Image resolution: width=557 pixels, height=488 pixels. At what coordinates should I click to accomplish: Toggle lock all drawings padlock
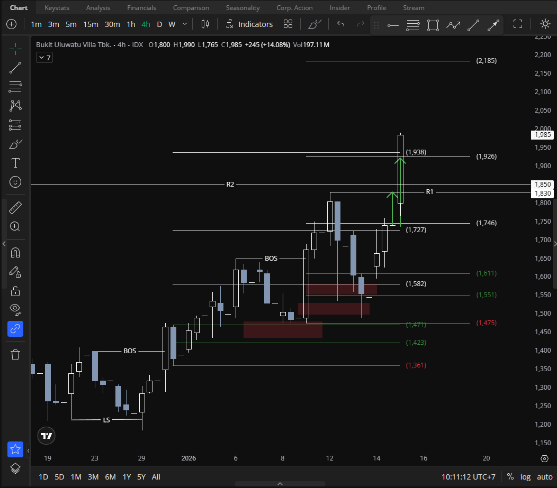[x=15, y=291]
